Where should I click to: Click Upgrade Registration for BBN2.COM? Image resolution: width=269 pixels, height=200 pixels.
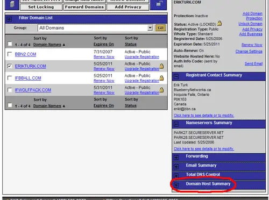pos(142,57)
